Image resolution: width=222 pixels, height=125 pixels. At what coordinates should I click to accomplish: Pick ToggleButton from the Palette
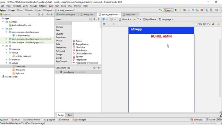(80, 44)
